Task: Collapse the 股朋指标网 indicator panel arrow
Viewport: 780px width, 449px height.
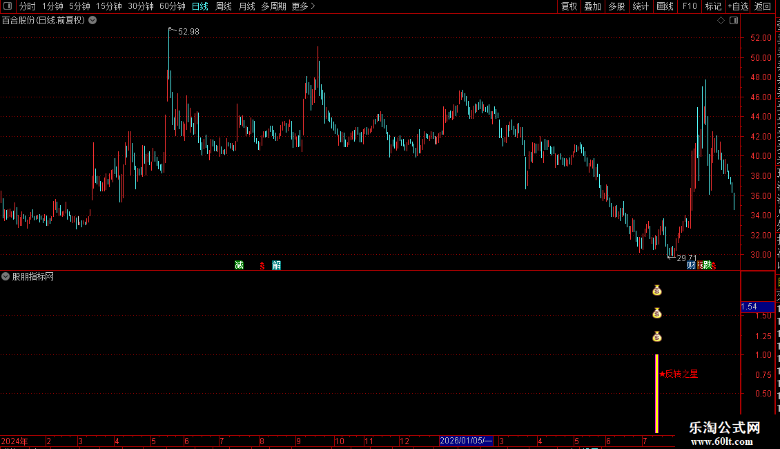Action: (x=6, y=276)
